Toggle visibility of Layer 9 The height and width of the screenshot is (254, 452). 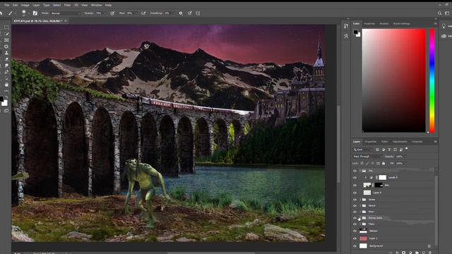[355, 193]
